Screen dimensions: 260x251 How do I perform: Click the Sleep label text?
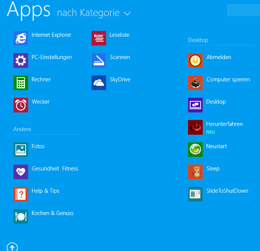213,169
